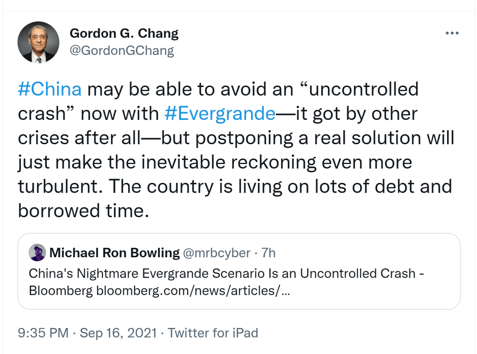Screen dimensions: 477x354
Task: Open the Twitter for iPad source link
Action: pos(212,333)
